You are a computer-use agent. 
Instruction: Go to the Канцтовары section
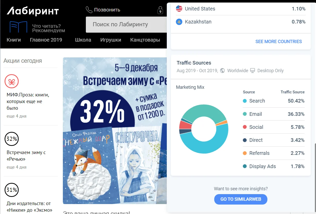click(145, 40)
